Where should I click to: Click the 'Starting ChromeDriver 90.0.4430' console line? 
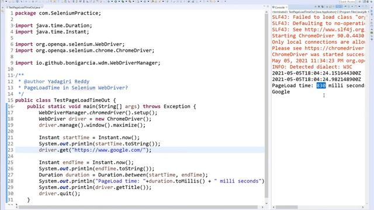point(318,36)
